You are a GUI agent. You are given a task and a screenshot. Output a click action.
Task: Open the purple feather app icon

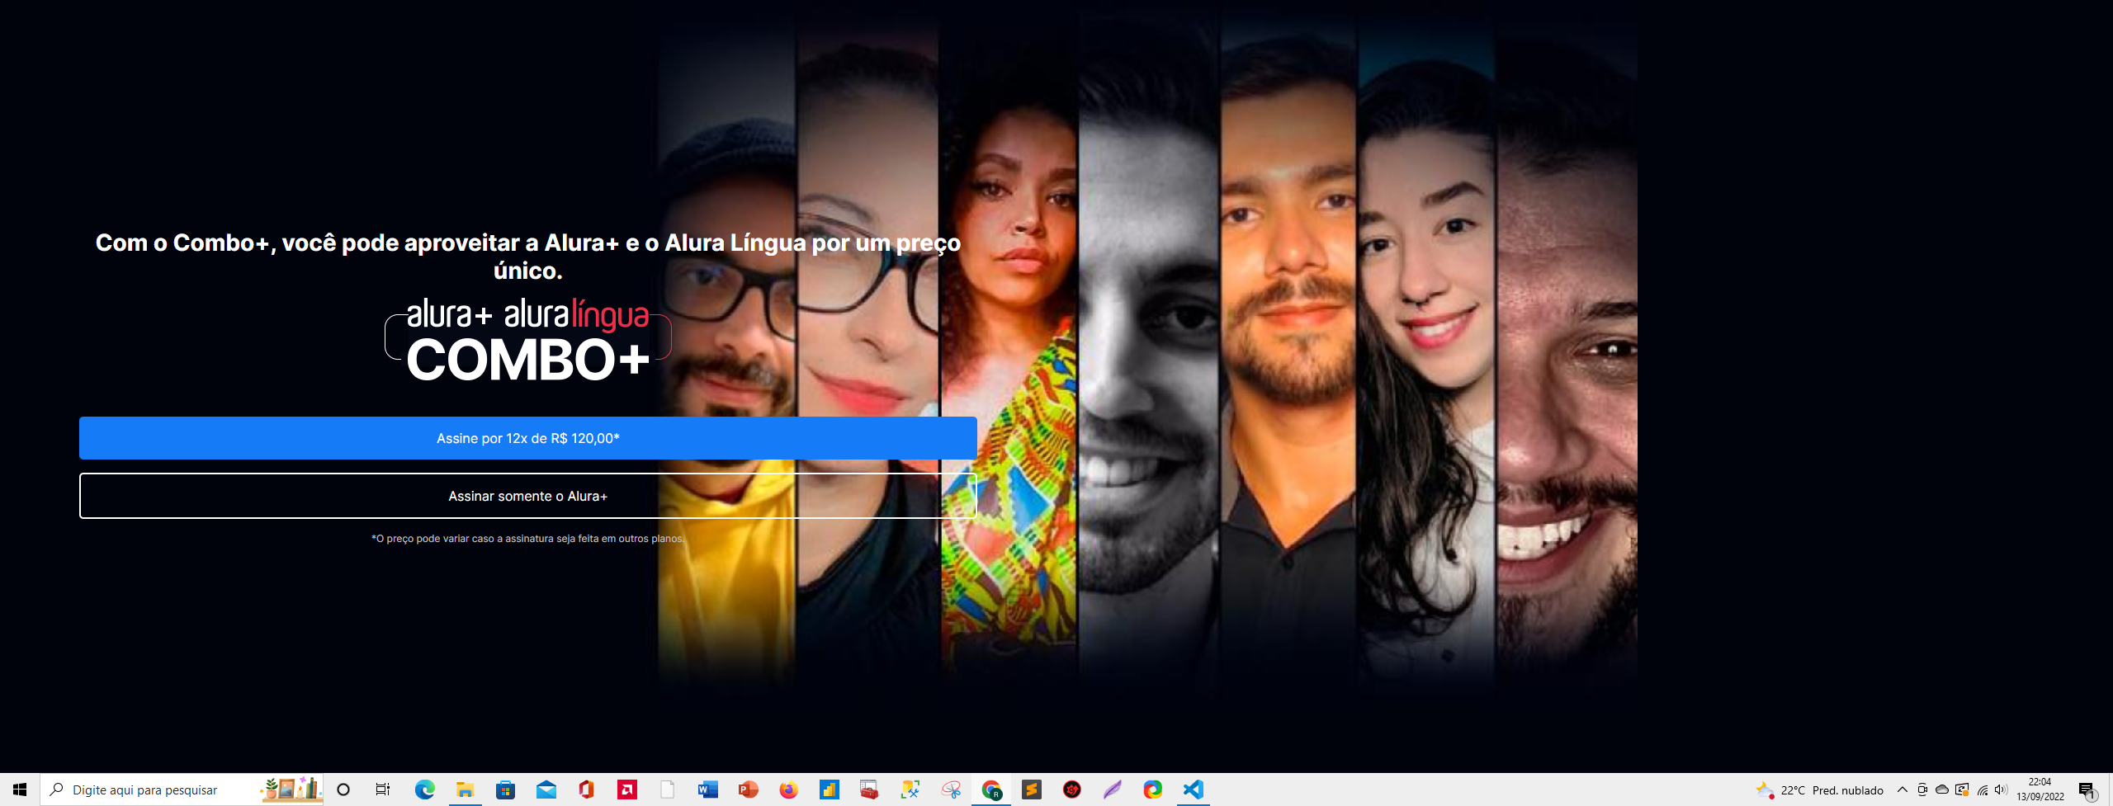[x=1113, y=790]
